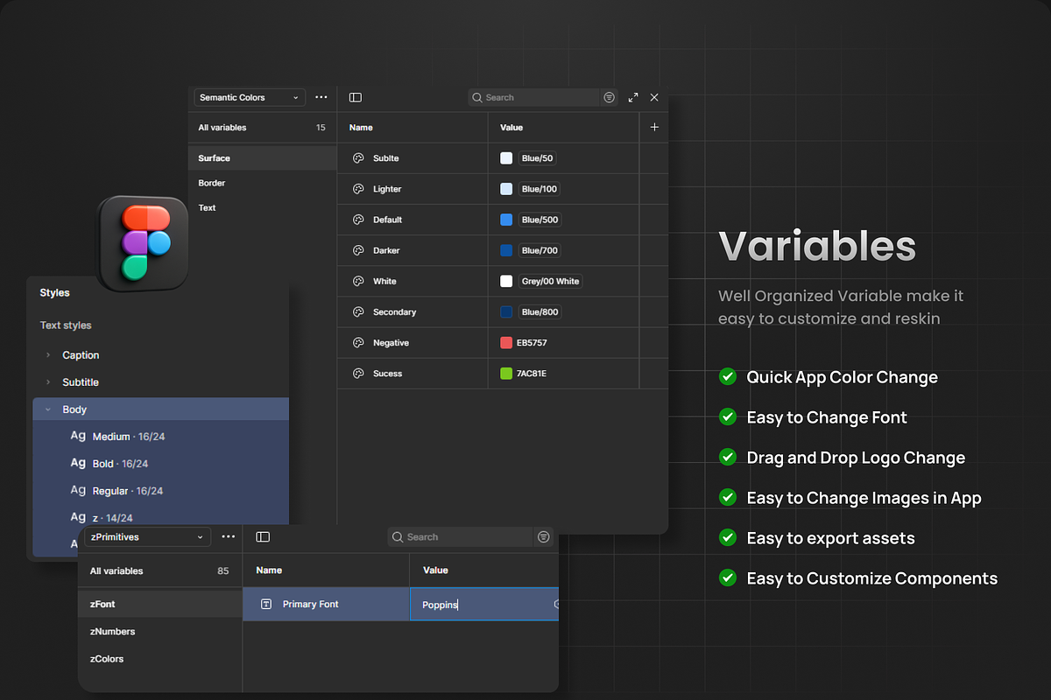The image size is (1051, 700).
Task: Click the green check beside Easy to export assets
Action: tap(727, 537)
